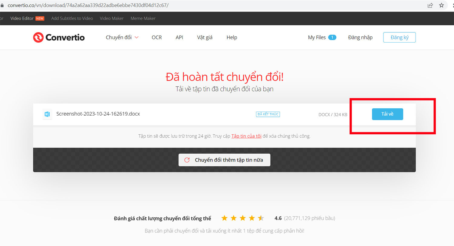The width and height of the screenshot is (454, 246).
Task: Click the lock icon beside the URL
Action: click(2, 5)
